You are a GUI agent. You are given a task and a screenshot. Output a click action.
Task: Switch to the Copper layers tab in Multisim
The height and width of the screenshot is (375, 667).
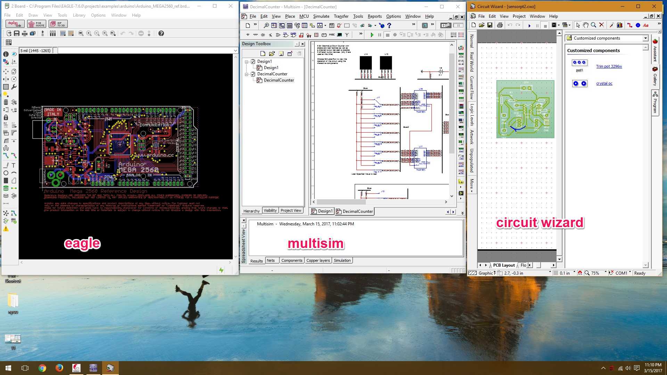318,260
